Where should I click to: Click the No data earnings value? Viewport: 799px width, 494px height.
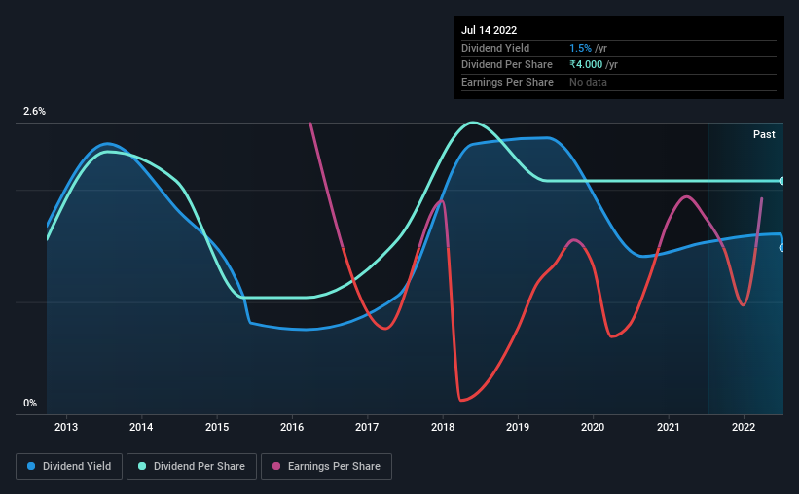588,82
